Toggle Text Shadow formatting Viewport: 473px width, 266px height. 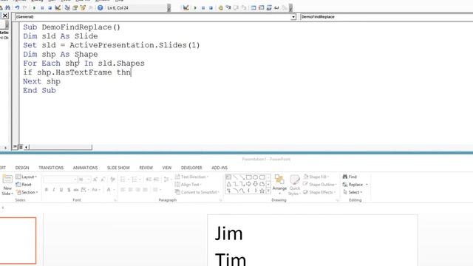point(69,190)
